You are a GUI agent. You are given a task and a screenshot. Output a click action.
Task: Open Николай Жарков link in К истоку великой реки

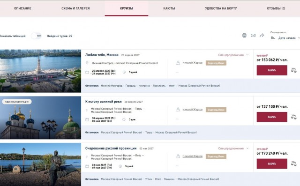192,109
